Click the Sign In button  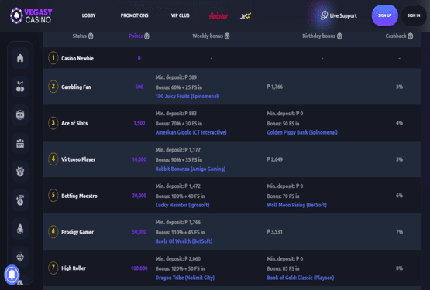click(x=414, y=15)
